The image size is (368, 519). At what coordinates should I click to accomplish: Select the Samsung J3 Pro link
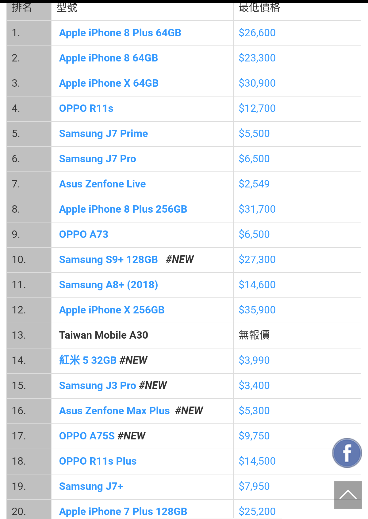coord(98,386)
